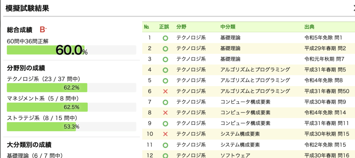Screen dimensions: 355x158
Task: Open source 平成31年春期 問50
Action: coord(326,91)
